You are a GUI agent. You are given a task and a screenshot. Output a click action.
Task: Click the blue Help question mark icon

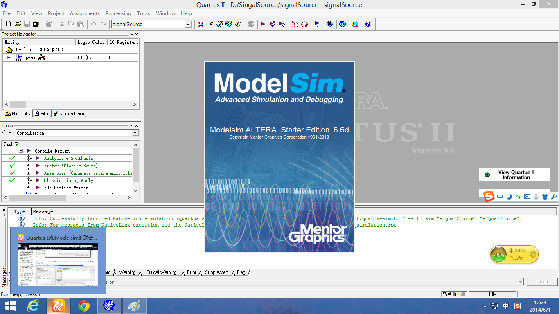[x=368, y=24]
